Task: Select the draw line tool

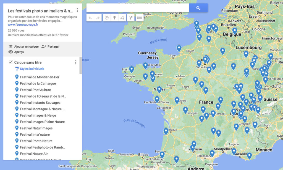Action: click(x=122, y=18)
